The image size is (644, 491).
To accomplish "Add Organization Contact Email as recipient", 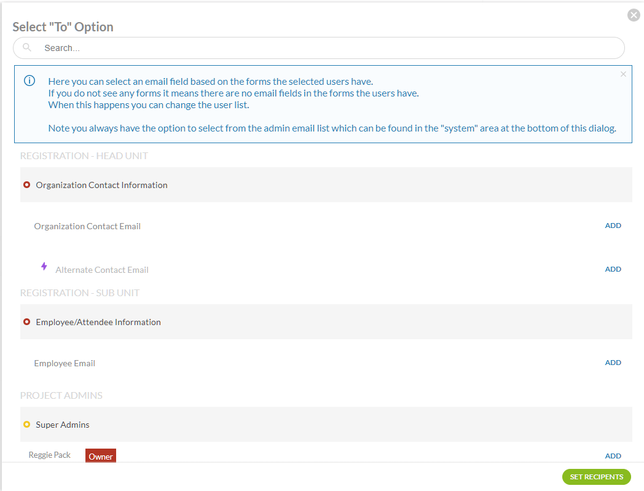I will [x=613, y=226].
